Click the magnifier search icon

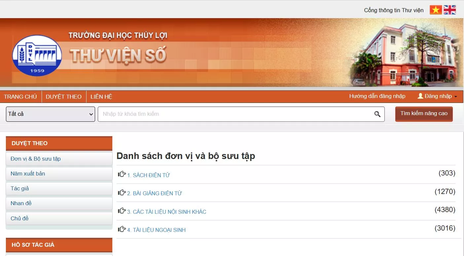377,114
